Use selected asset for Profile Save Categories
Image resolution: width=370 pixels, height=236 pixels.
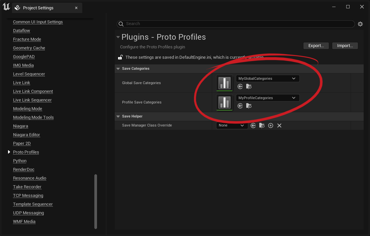[x=240, y=106]
